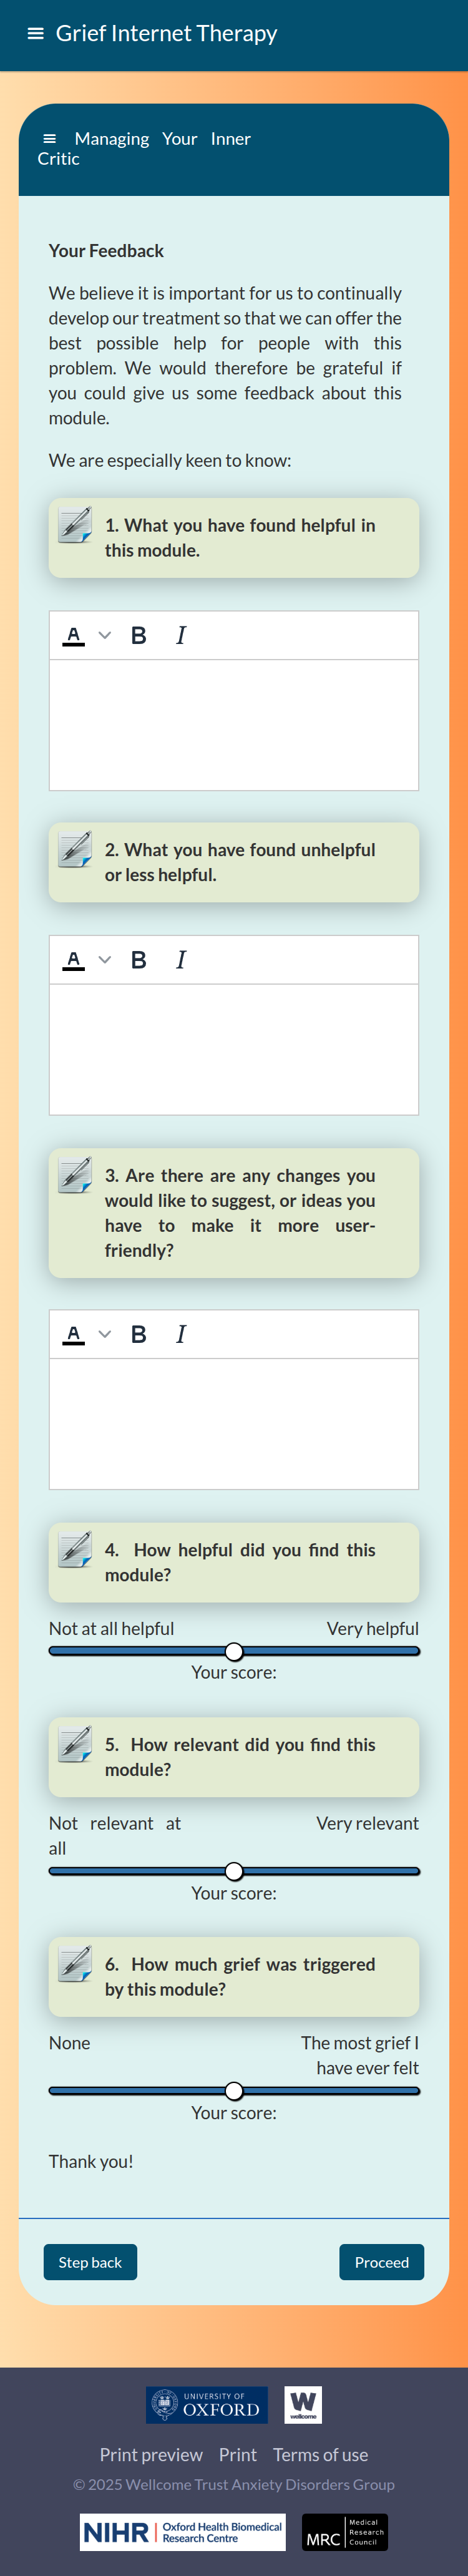This screenshot has width=468, height=2576.
Task: Open the Managing Your Inner Critic module menu
Action: point(50,139)
